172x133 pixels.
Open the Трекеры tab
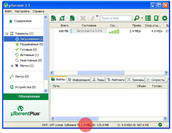coord(135,80)
